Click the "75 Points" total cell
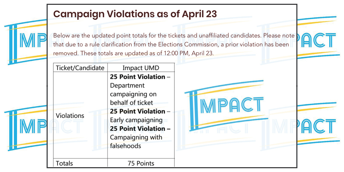 pyautogui.click(x=141, y=163)
